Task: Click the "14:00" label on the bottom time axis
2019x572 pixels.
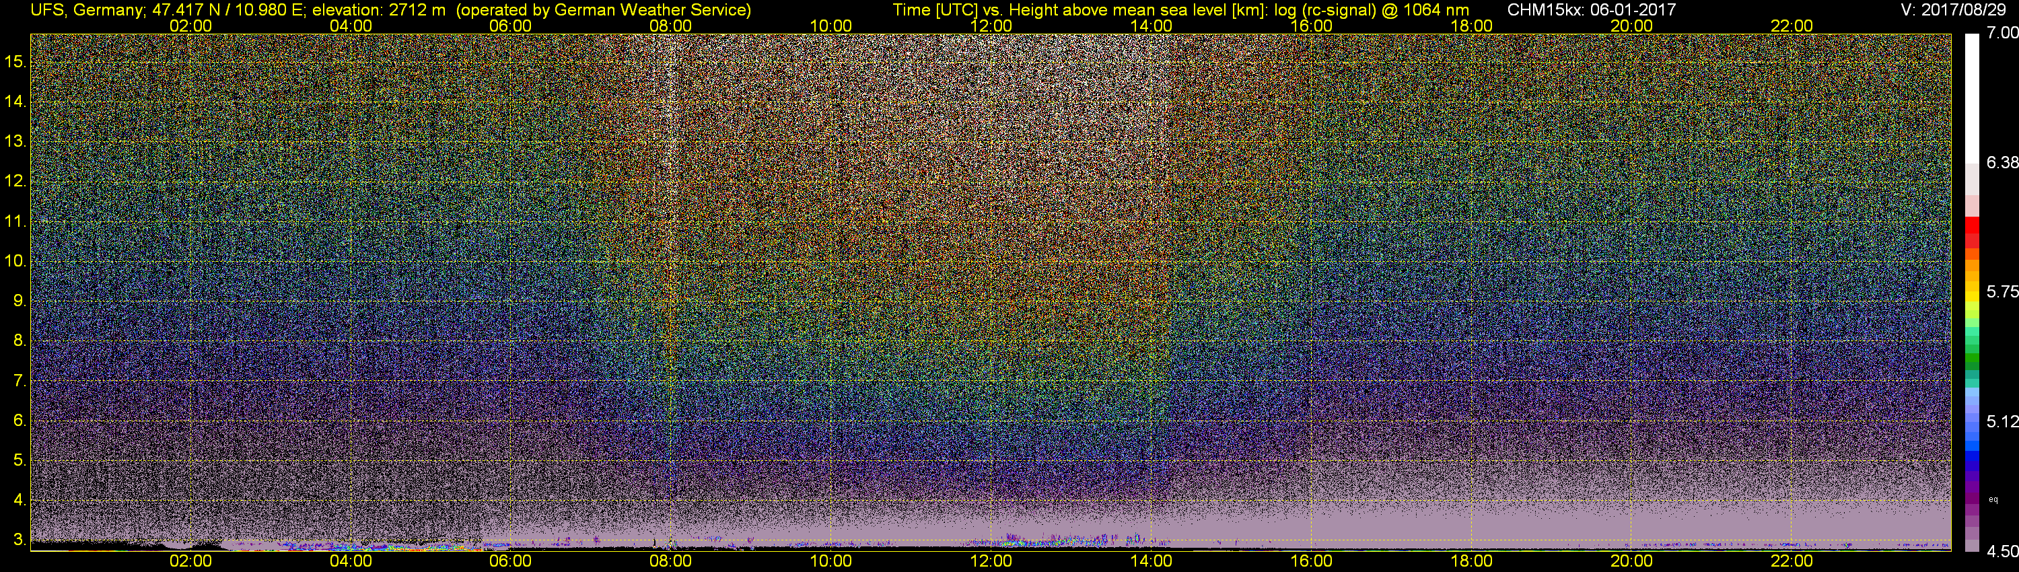Action: (x=1152, y=561)
